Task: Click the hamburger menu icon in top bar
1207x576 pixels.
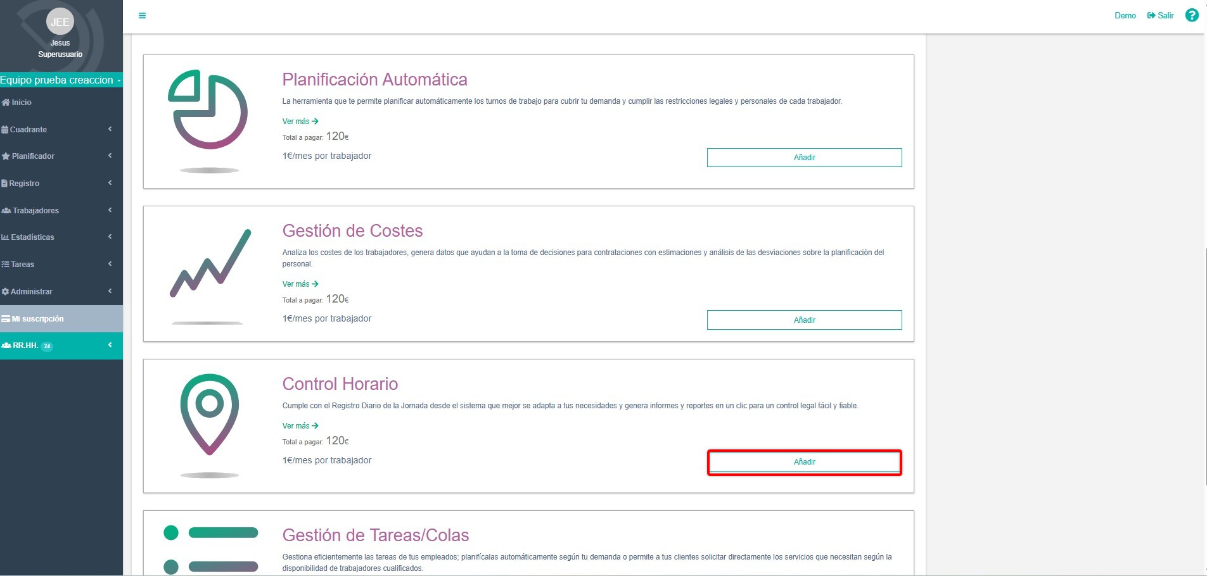Action: point(142,16)
